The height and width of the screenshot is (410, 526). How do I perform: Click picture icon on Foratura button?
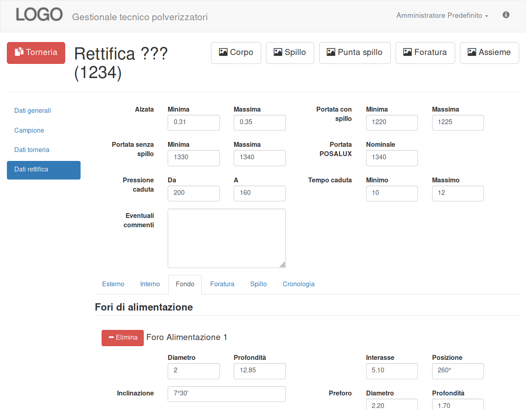[x=407, y=52]
